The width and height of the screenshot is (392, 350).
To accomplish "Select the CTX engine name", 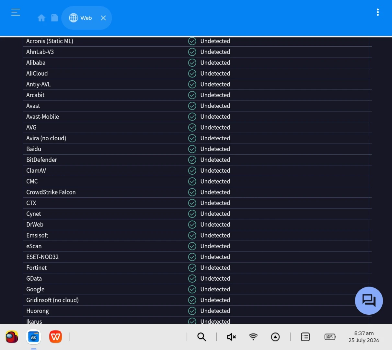I will pos(31,203).
